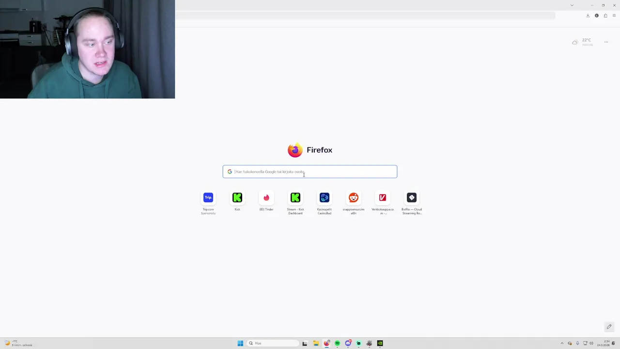
Task: Click the 22°C weather forecast widget
Action: (583, 42)
